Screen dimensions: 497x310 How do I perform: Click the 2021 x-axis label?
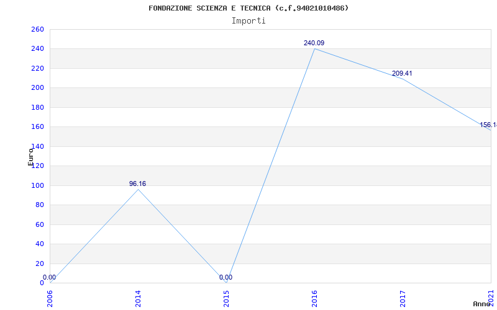[x=491, y=299]
